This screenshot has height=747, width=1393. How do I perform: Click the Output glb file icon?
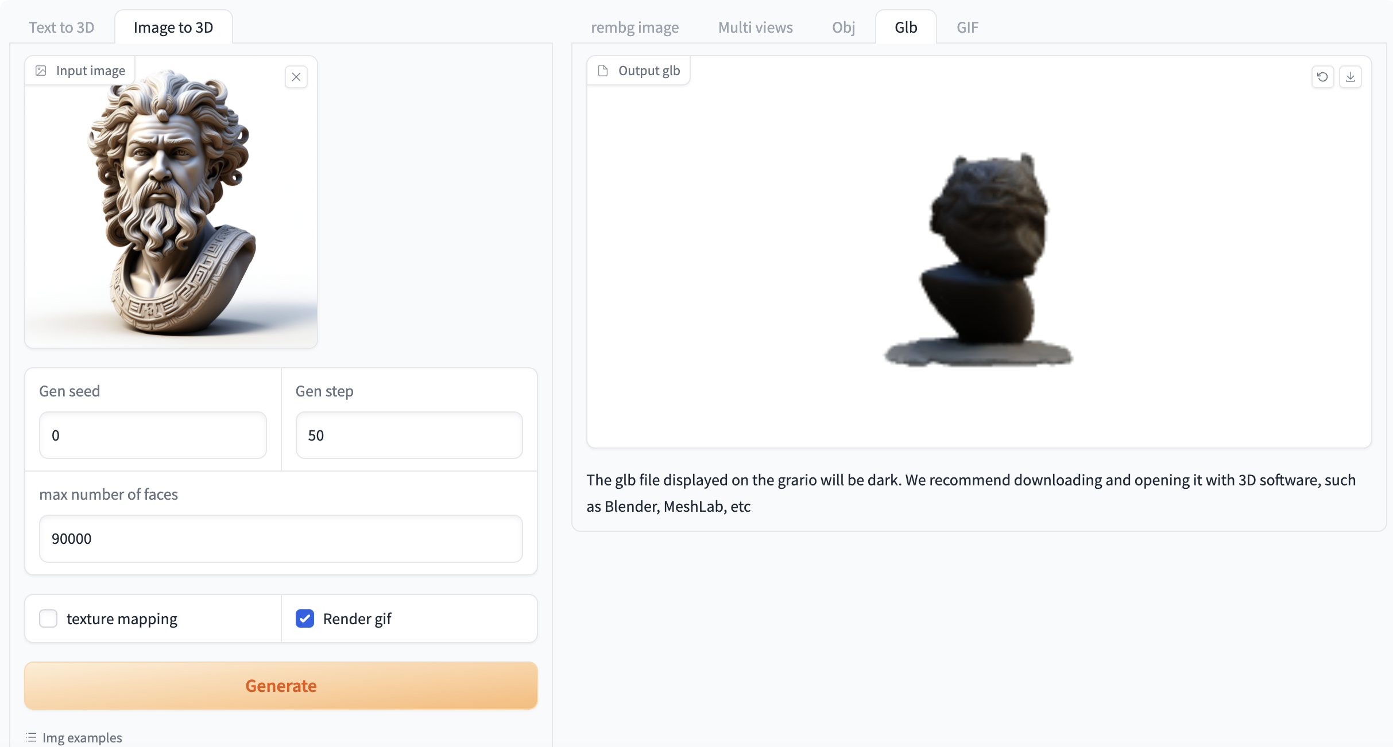tap(603, 71)
